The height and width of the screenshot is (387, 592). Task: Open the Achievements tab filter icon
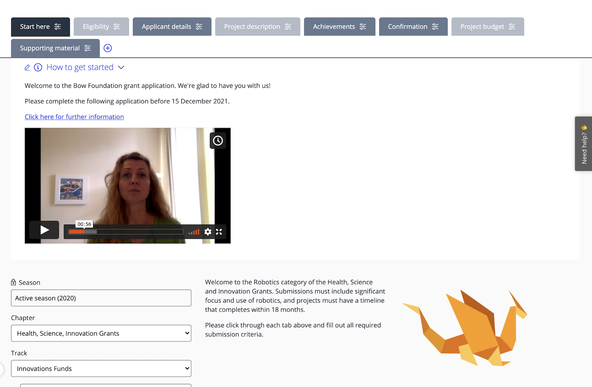pos(362,26)
